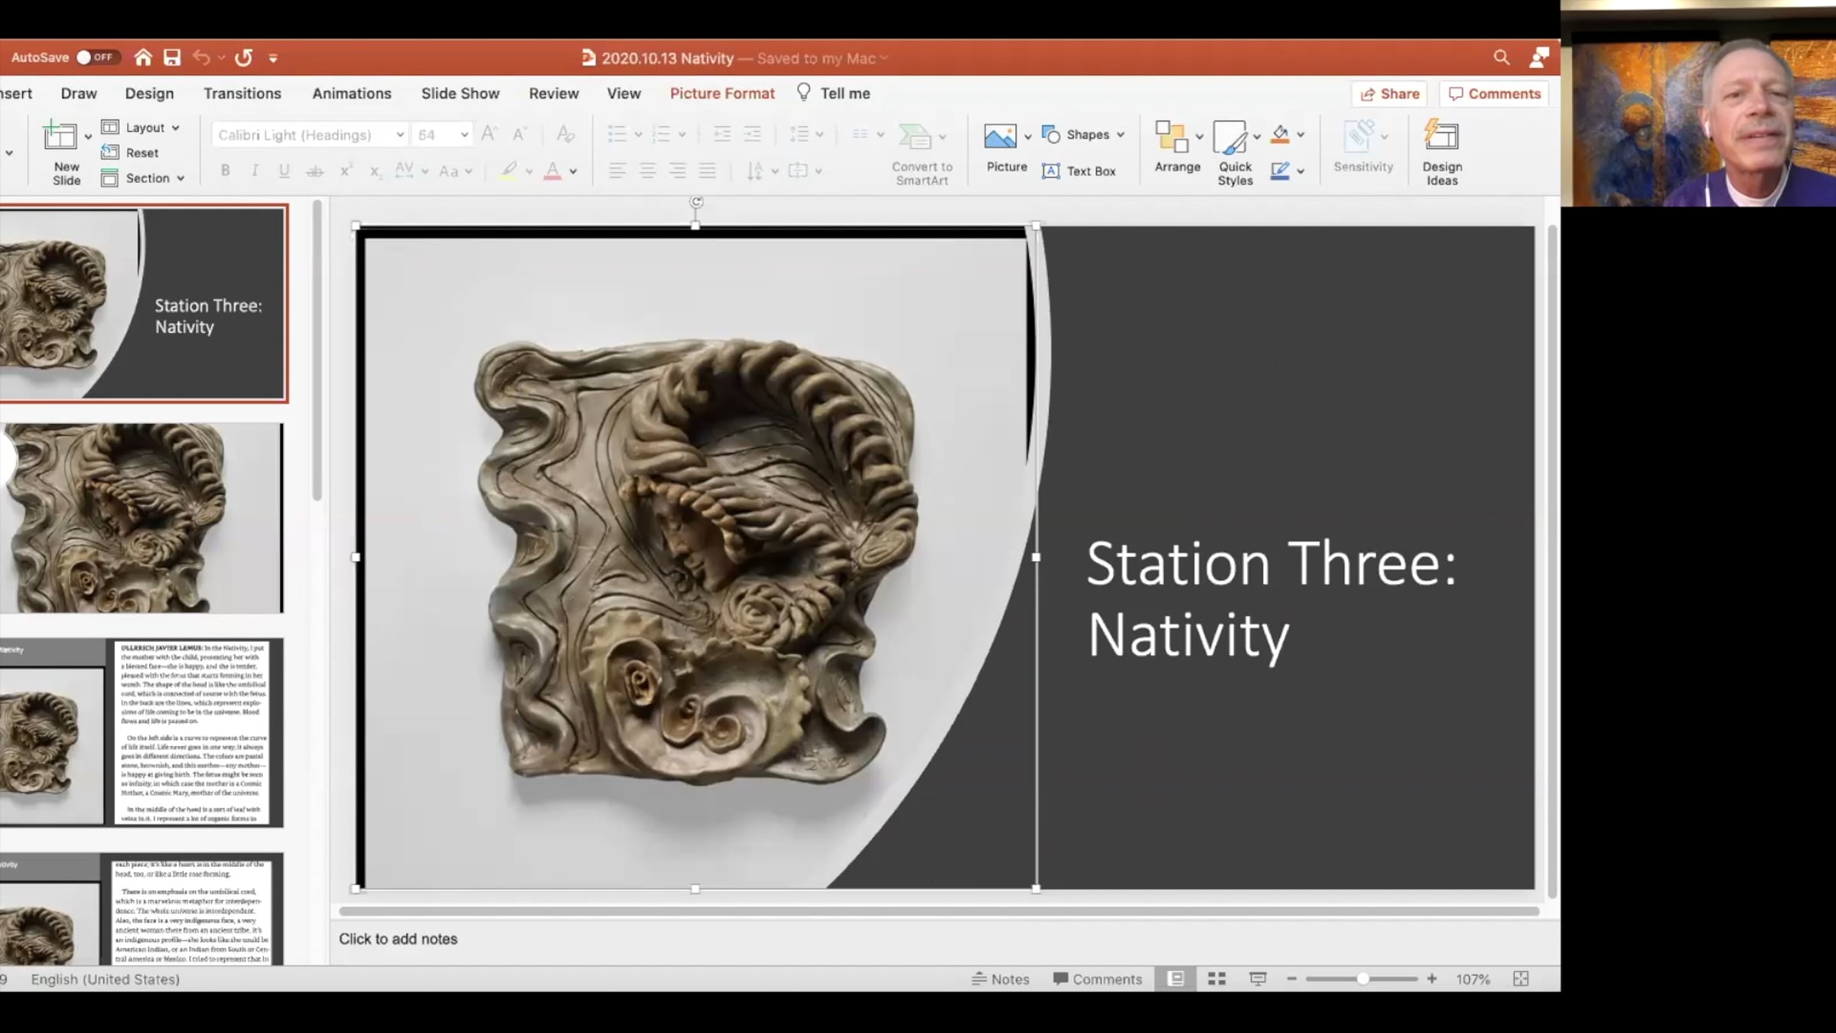1836x1033 pixels.
Task: Open the Shapes dropdown
Action: (1085, 135)
